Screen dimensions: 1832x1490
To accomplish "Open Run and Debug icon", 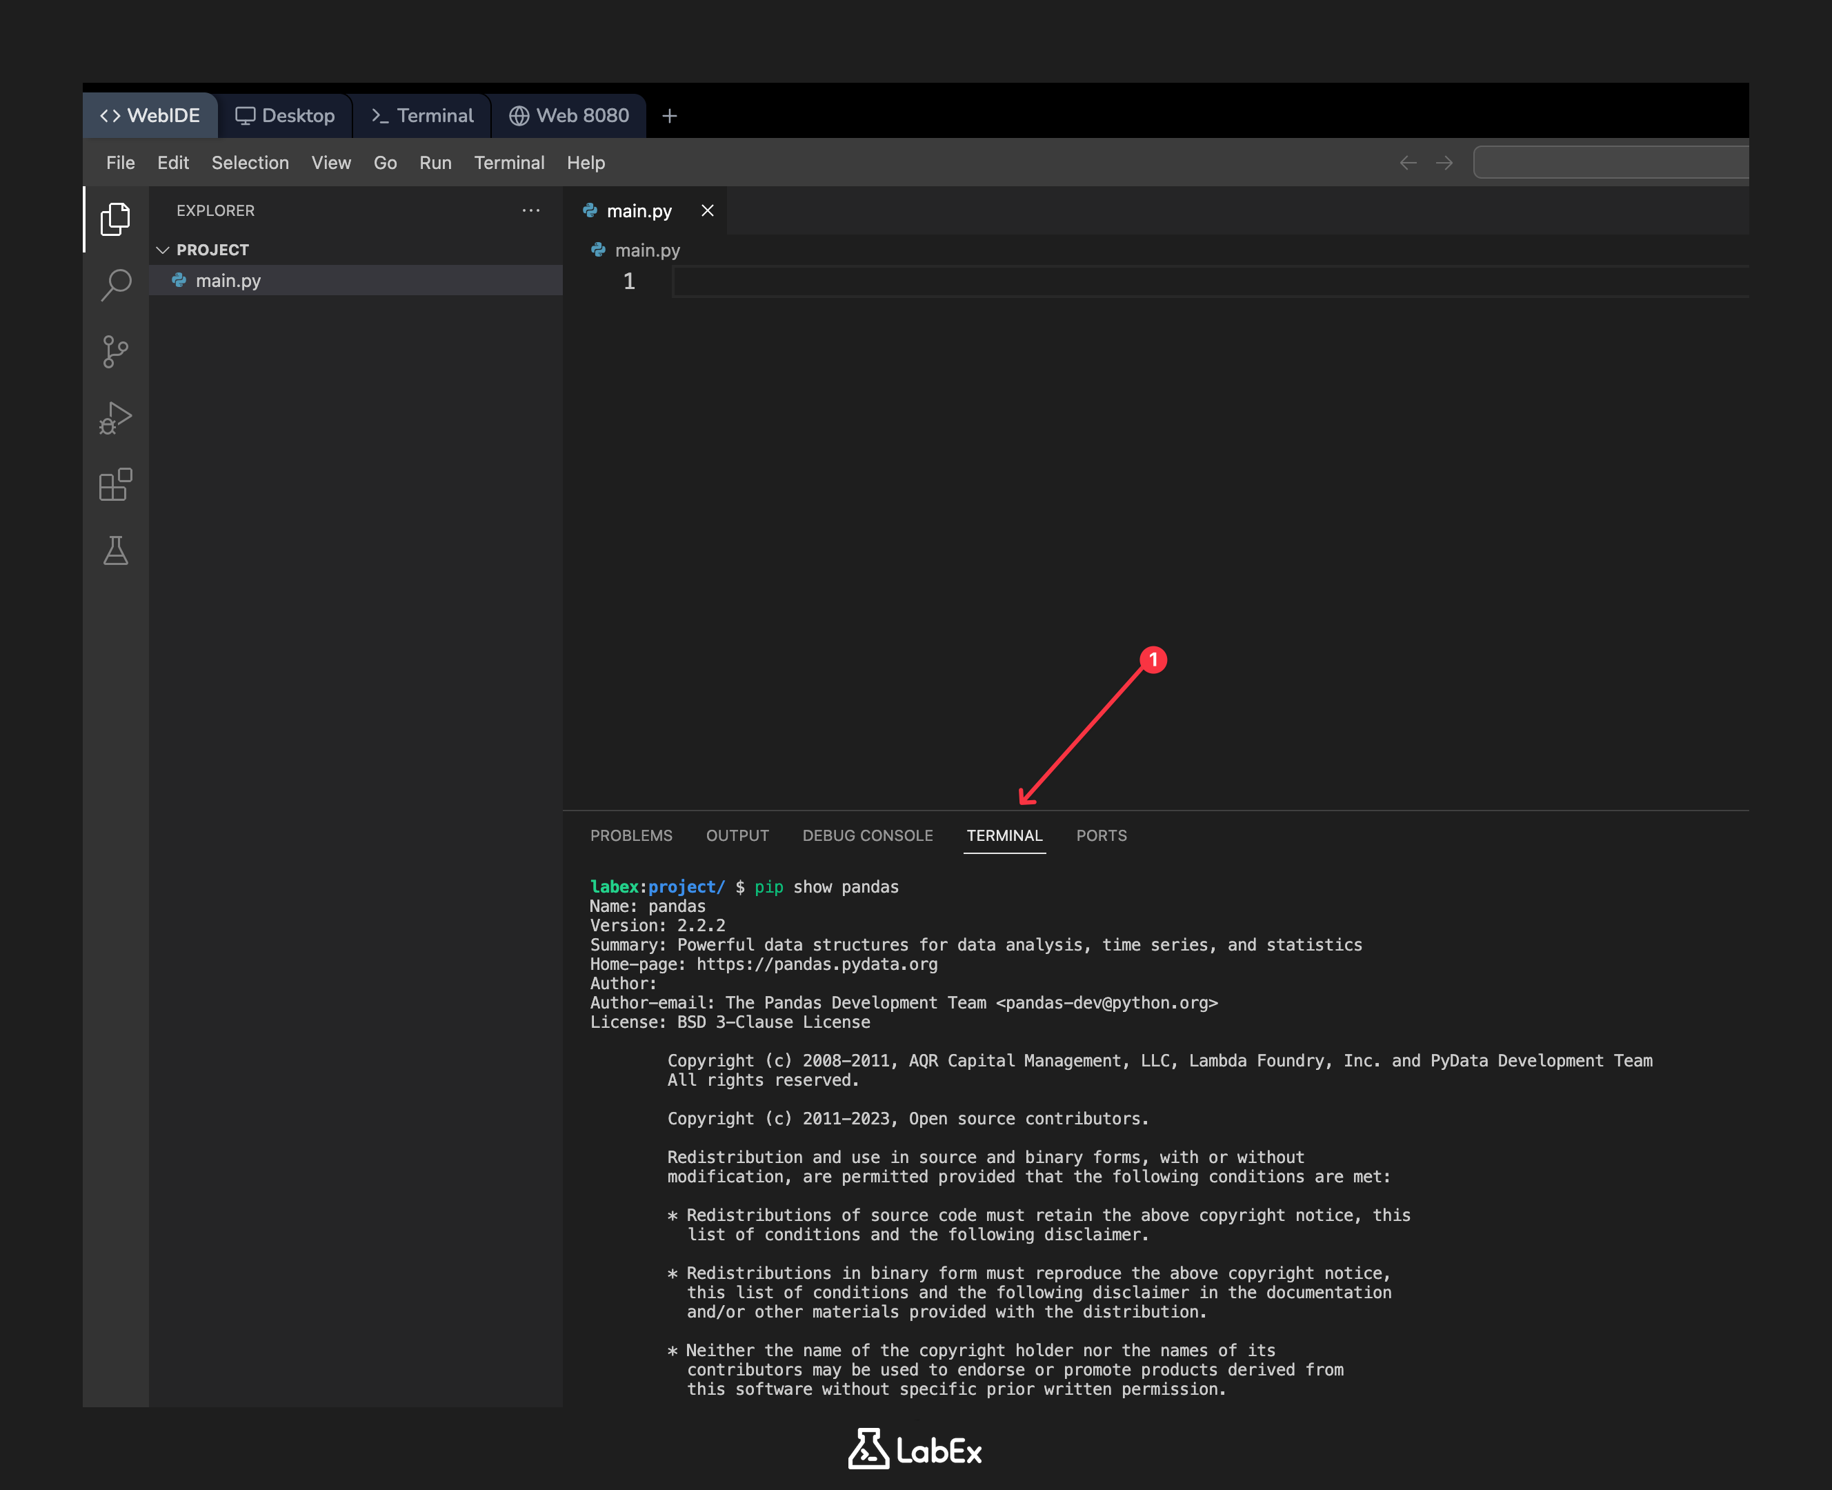I will (x=115, y=418).
